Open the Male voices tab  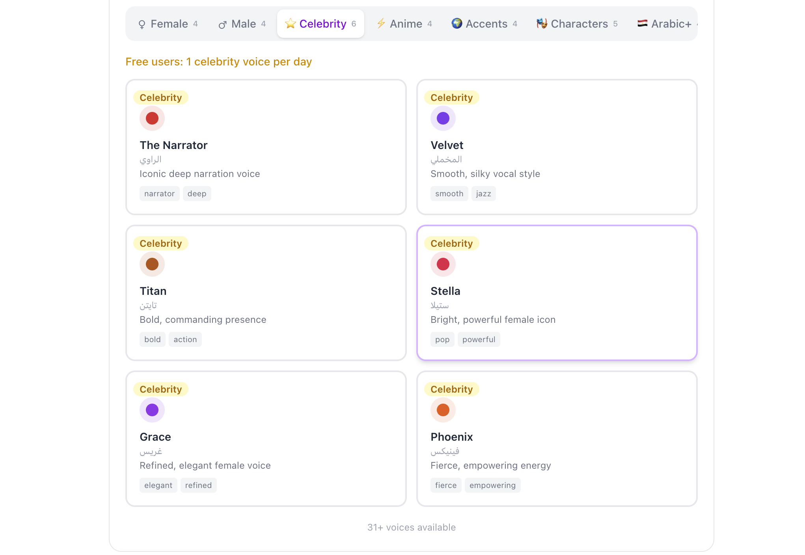[242, 24]
